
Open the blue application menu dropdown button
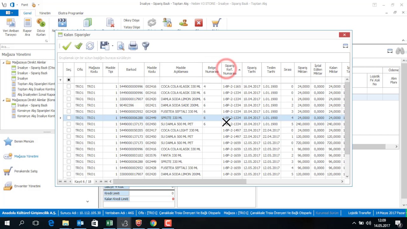pos(9,13)
